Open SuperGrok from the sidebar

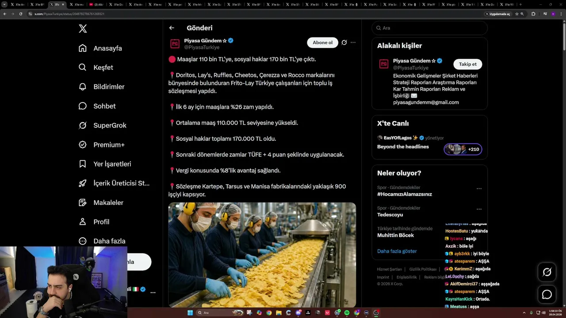(102, 125)
